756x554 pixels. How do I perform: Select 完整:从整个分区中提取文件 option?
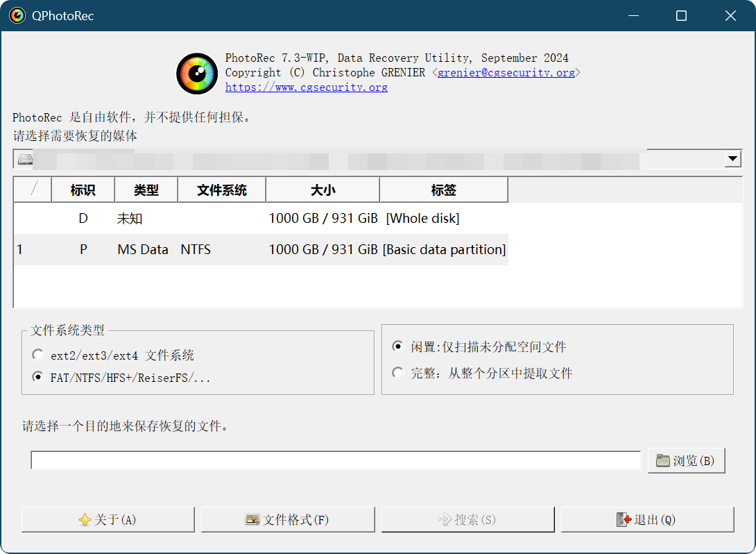(x=397, y=373)
